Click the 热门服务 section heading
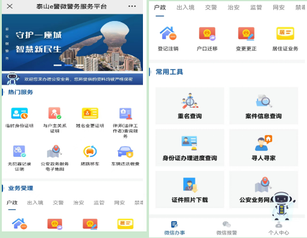 pos(21,92)
